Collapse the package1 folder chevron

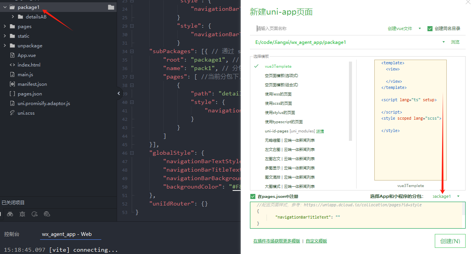coord(5,7)
